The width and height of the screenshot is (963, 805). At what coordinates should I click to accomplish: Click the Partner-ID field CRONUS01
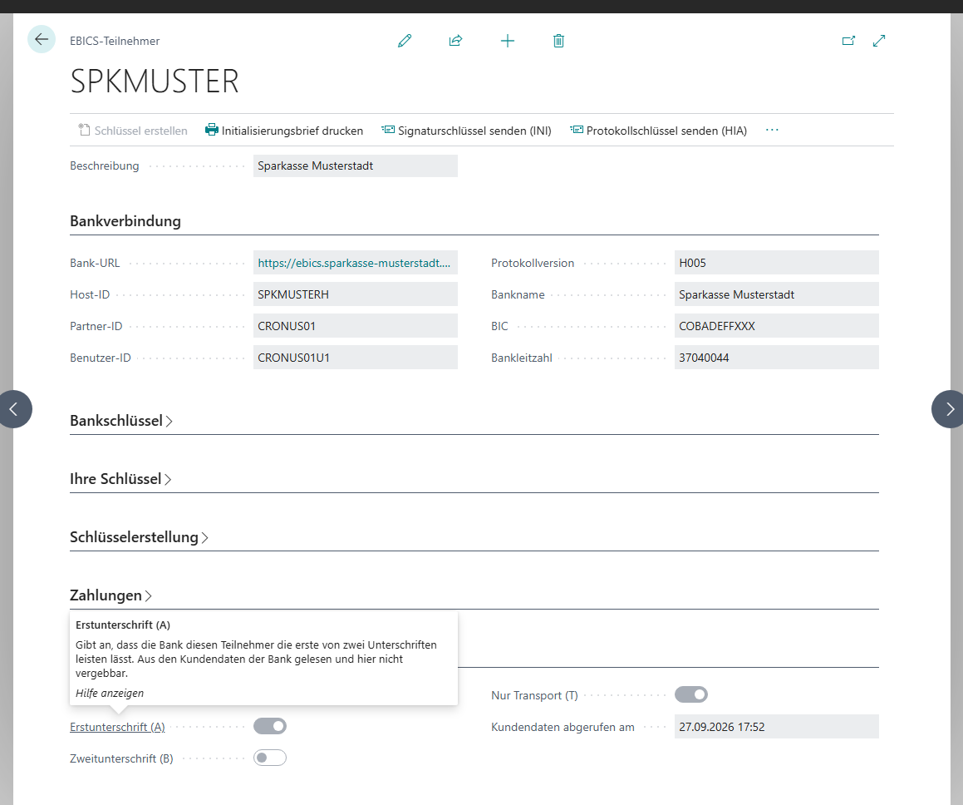tap(356, 326)
